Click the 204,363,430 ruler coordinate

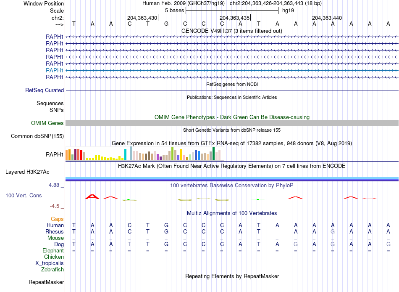[x=142, y=18]
